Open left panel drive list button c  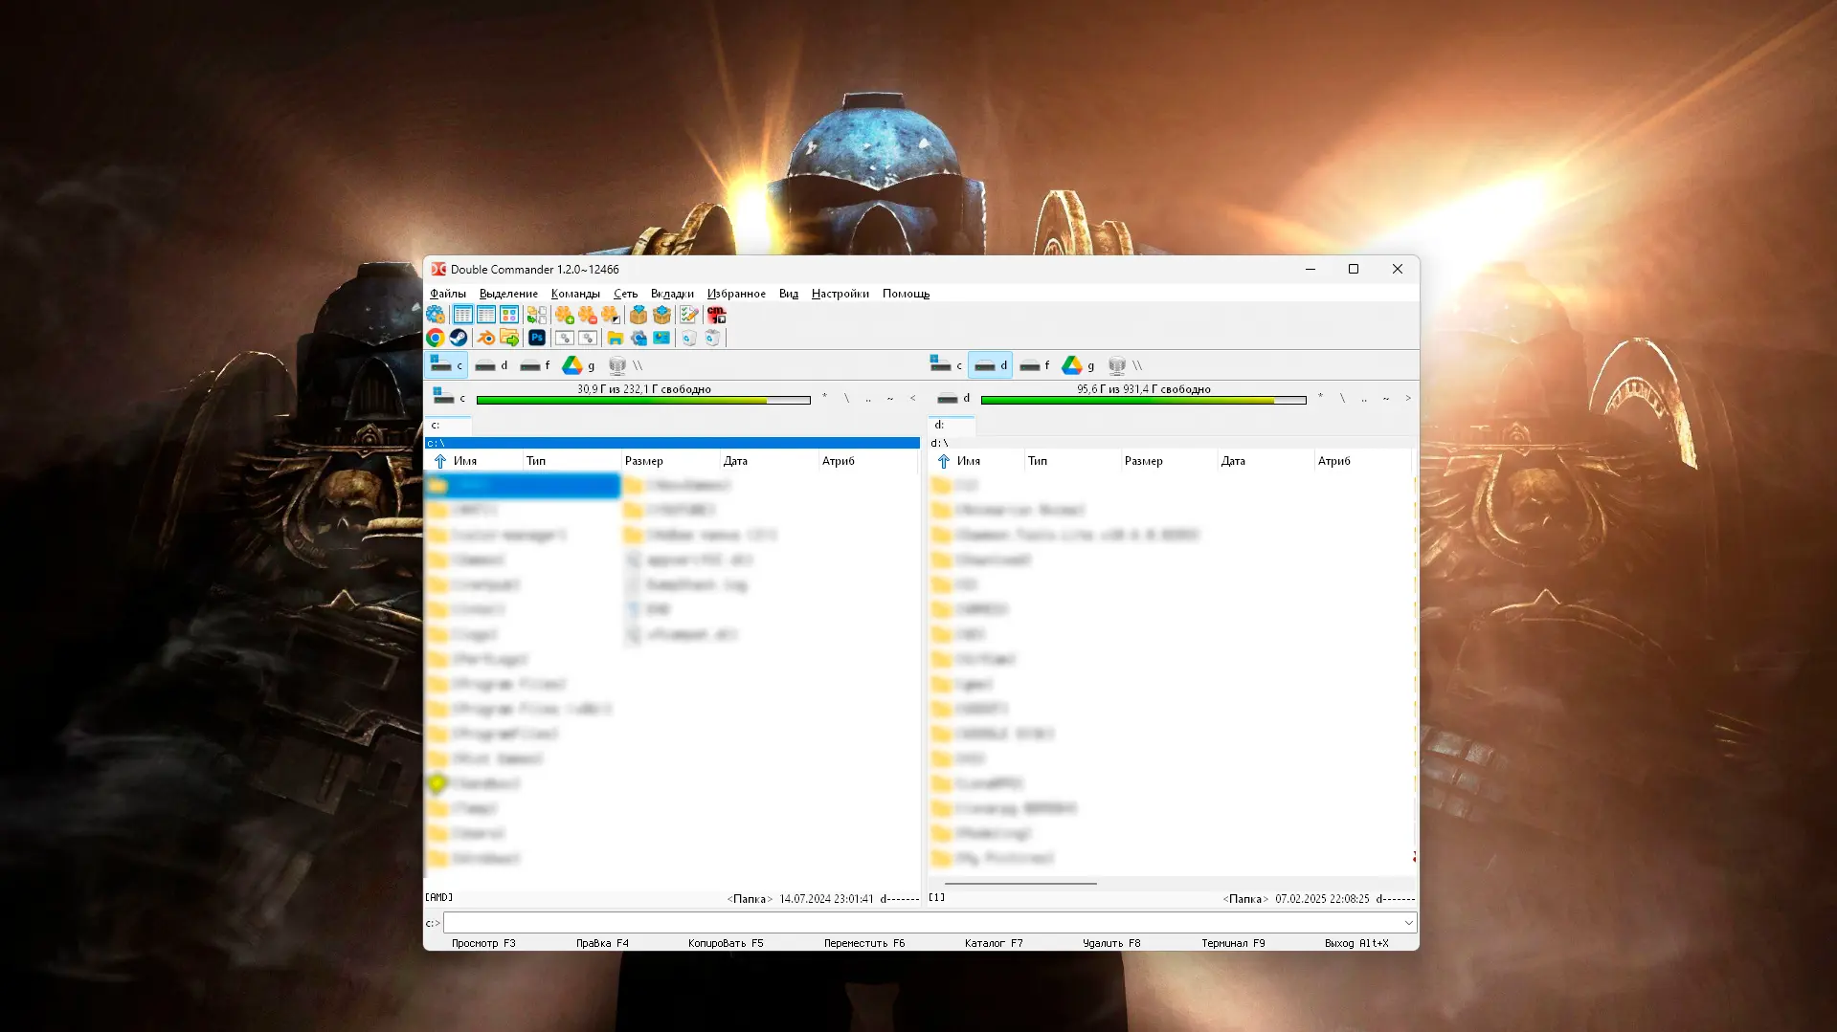(448, 398)
